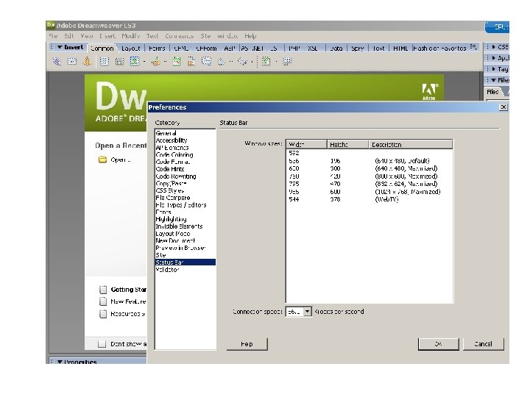Click the Named Anchor insert icon
530x397 pixels.
[87, 62]
